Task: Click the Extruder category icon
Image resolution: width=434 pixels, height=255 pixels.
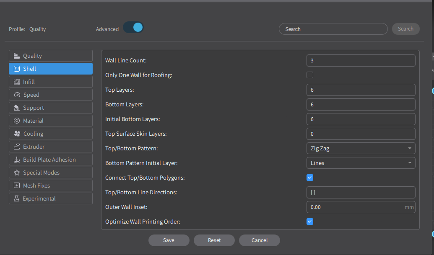Action: coord(17,147)
